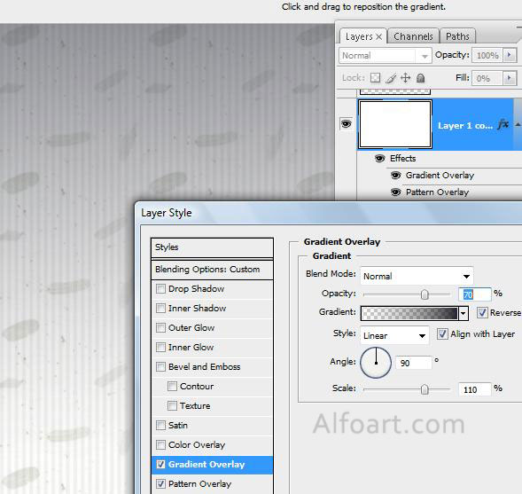522x494 pixels.
Task: Open the Blend Mode dropdown in Gradient Overlay
Action: (417, 276)
